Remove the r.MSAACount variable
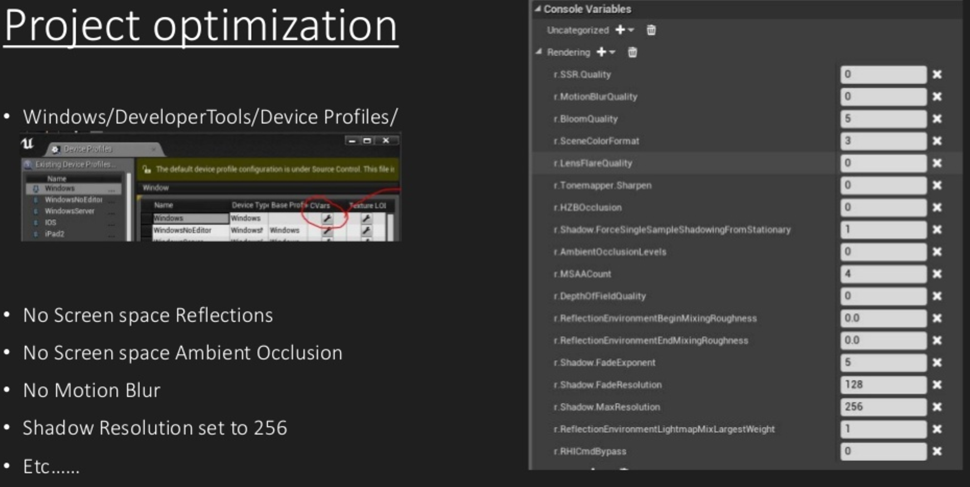This screenshot has height=487, width=970. [937, 274]
